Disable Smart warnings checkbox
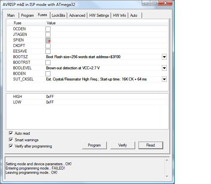 [11, 140]
